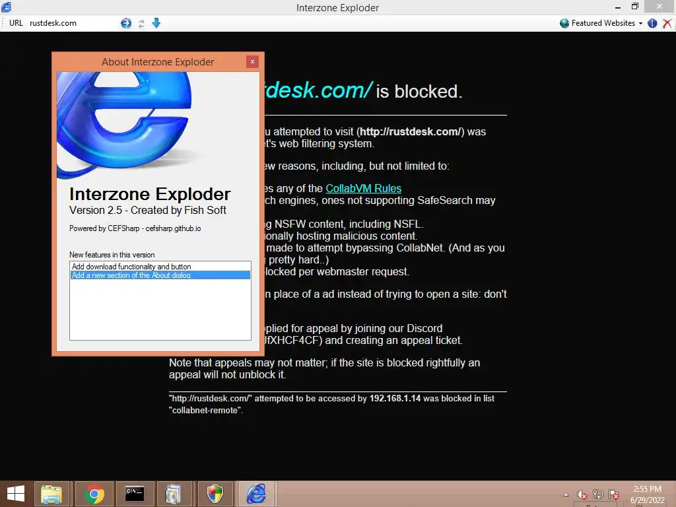
Task: Show hidden tray icons arrow
Action: (x=566, y=494)
